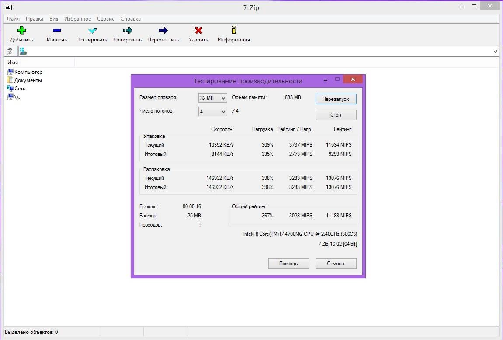Open the Правка menu
Viewport: 503px width, 340px height.
35,19
